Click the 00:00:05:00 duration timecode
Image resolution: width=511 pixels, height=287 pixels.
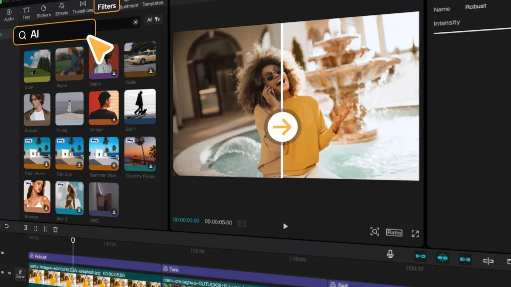click(x=218, y=222)
